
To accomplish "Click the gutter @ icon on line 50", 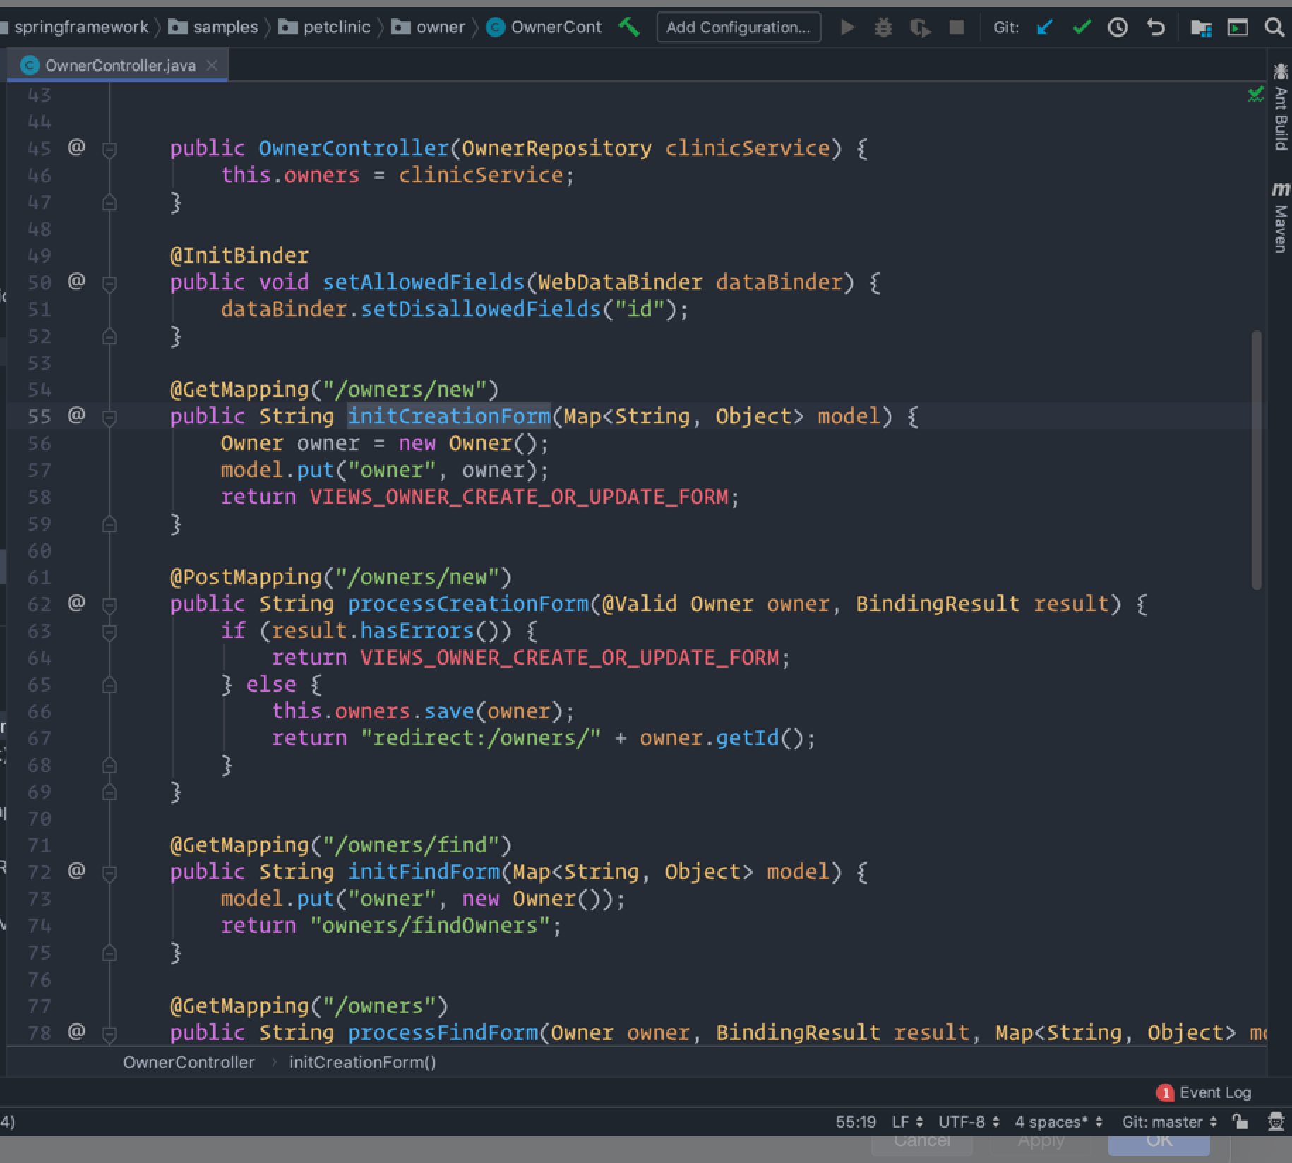I will pos(76,282).
